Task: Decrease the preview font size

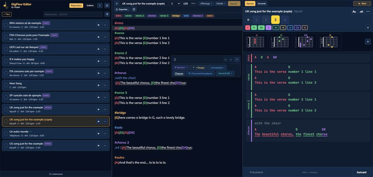Action: click(354, 11)
